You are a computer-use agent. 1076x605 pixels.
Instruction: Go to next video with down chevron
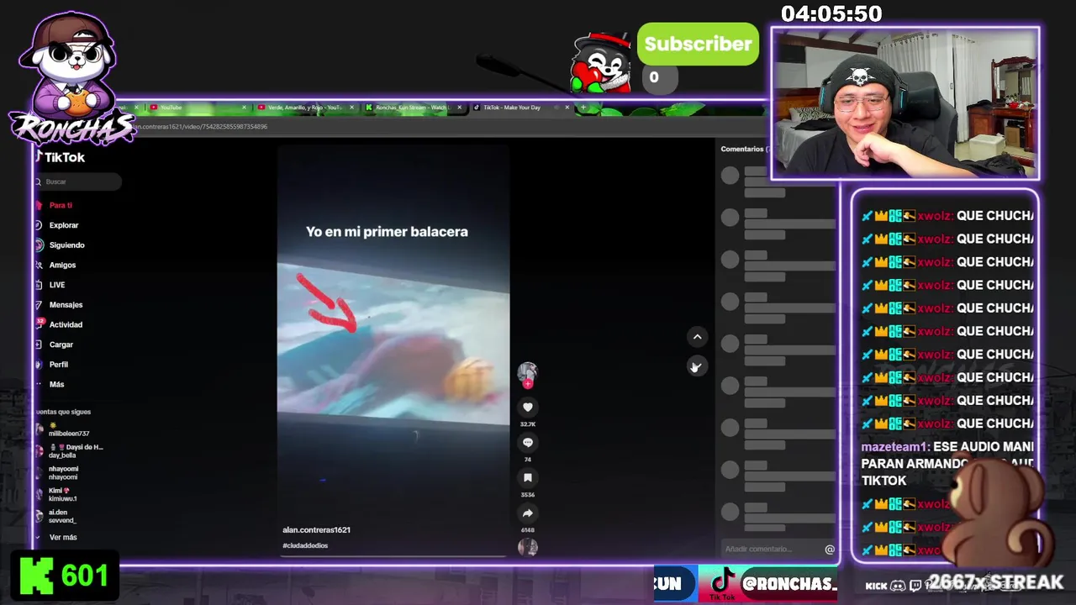tap(697, 366)
